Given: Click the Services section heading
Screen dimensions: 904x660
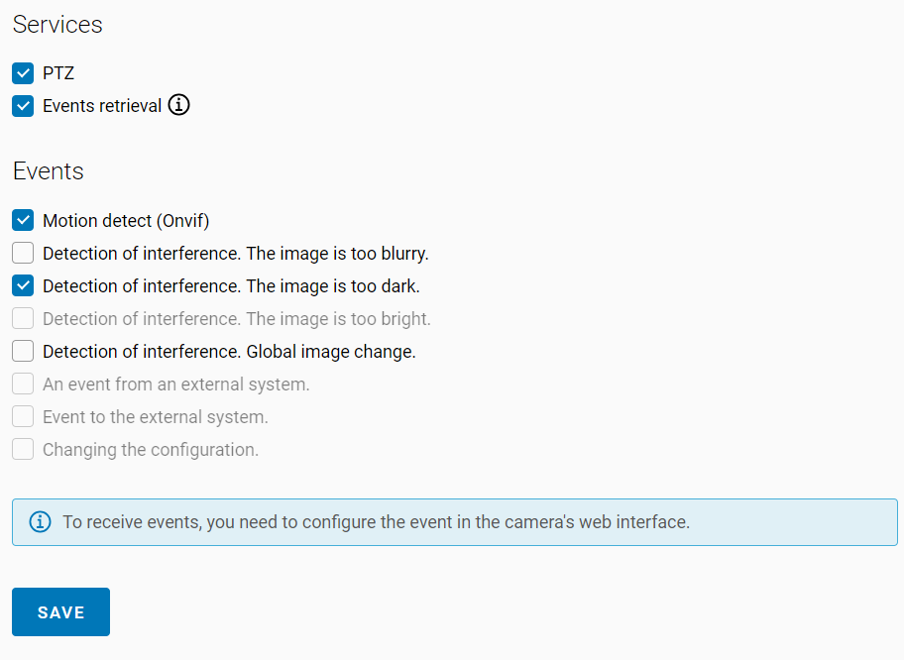Looking at the screenshot, I should pos(57,25).
